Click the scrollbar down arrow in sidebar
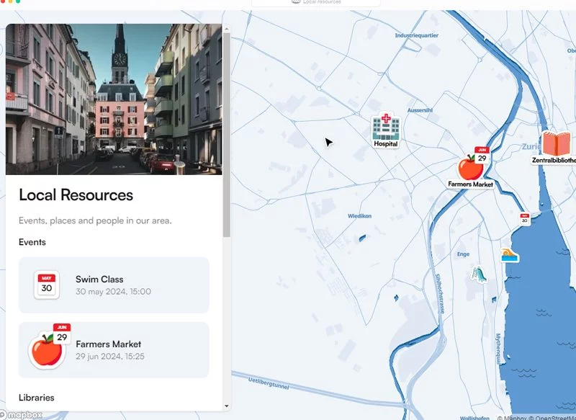This screenshot has width=576, height=420. [x=227, y=406]
